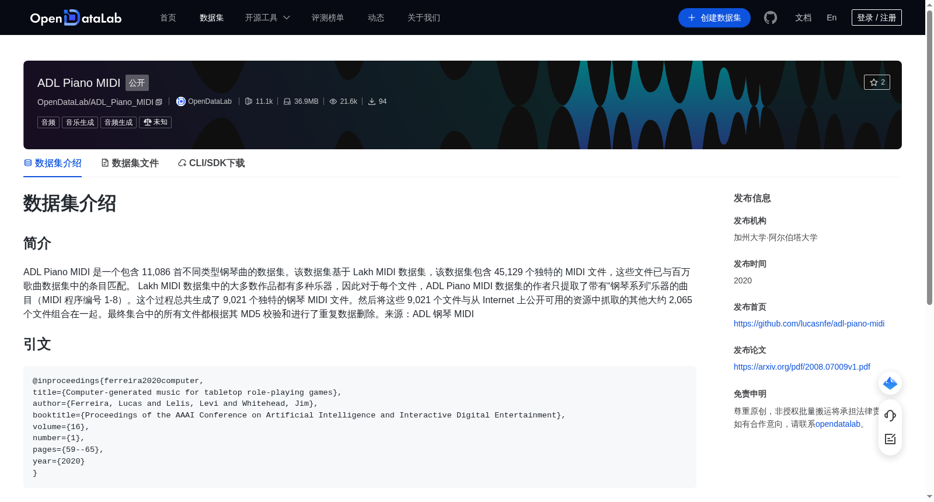
Task: Open the 动态 navigation item
Action: click(376, 18)
